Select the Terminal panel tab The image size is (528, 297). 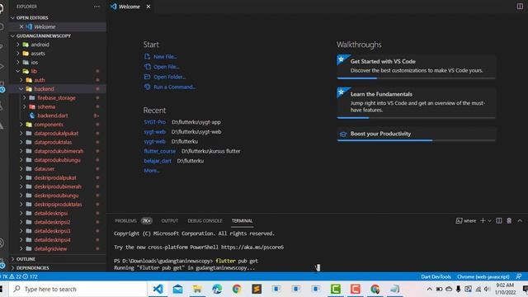242,221
